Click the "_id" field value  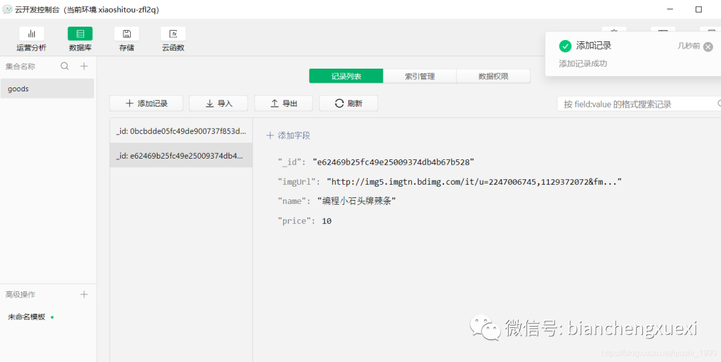(x=393, y=162)
